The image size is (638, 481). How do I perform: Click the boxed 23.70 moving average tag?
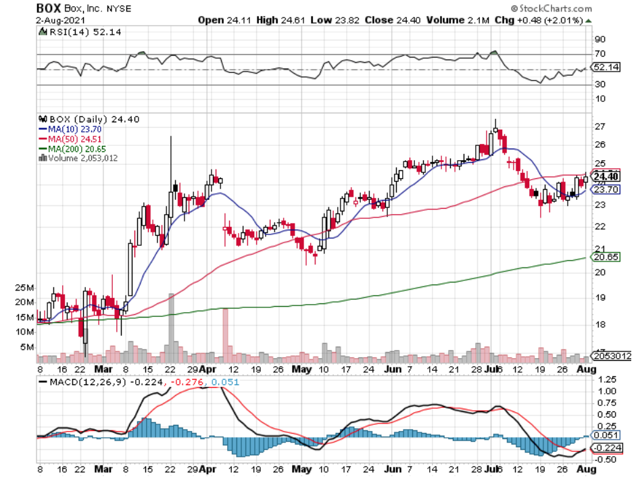(606, 189)
